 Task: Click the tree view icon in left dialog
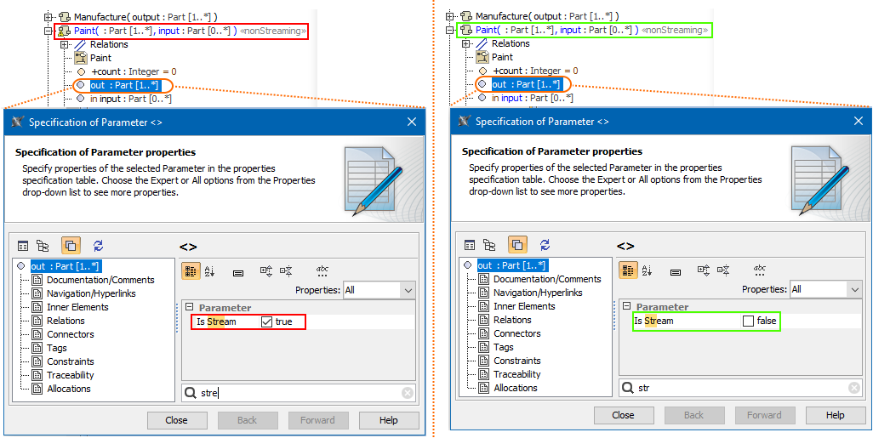tap(43, 246)
